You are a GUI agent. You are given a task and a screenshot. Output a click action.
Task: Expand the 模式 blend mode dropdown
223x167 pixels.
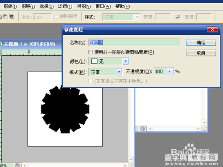pos(119,72)
